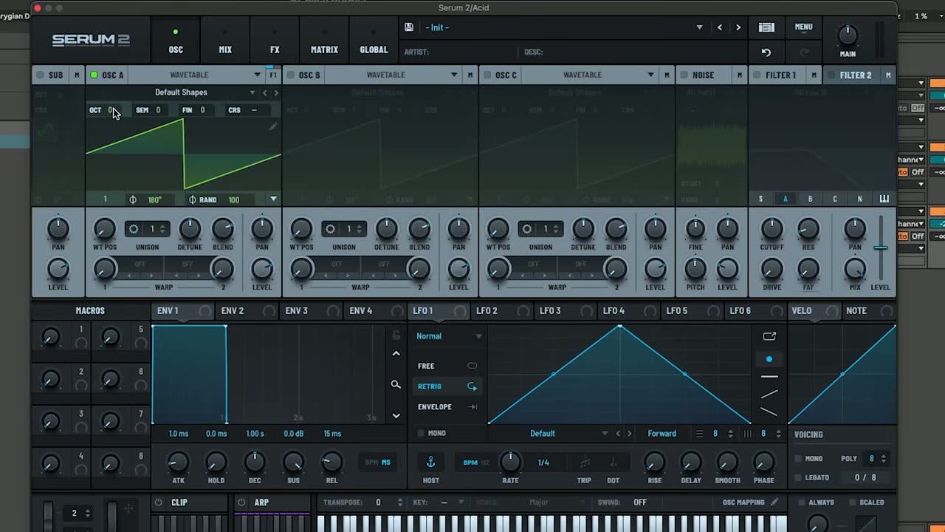Click the POLY voice count stepper
This screenshot has height=532, width=945.
pos(883,459)
